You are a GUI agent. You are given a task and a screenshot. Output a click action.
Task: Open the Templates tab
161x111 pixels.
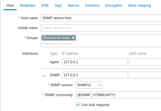coord(28,6)
